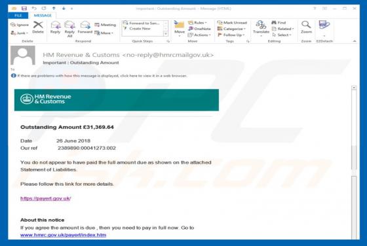Screen dimensions: 367x246
Task: Collapse the ribbon with the caret
Action: pos(355,41)
